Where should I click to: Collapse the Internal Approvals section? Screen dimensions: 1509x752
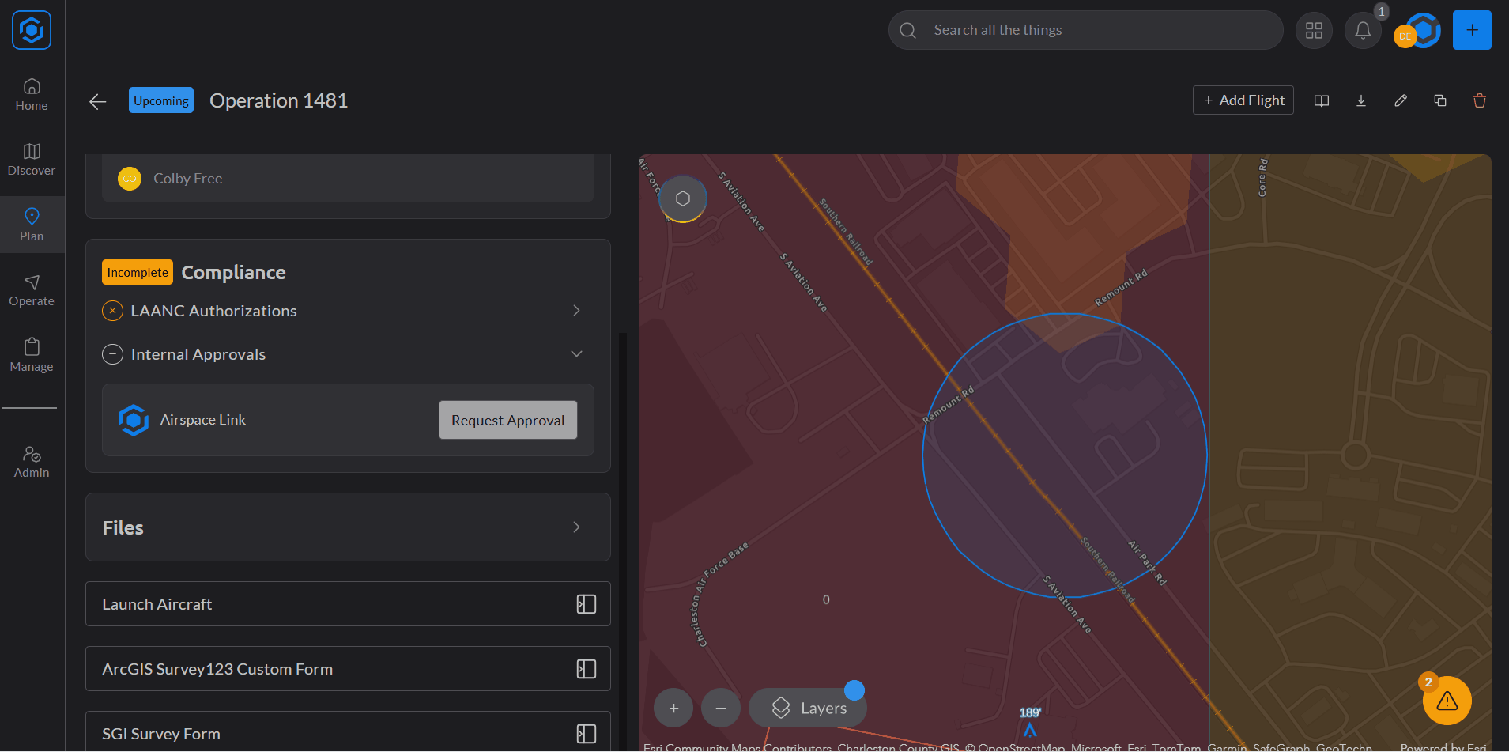pos(576,354)
